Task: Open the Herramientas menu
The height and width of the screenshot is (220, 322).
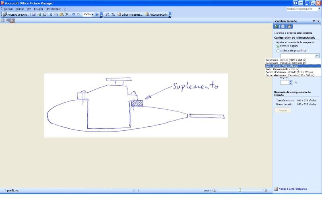Action: [53, 9]
